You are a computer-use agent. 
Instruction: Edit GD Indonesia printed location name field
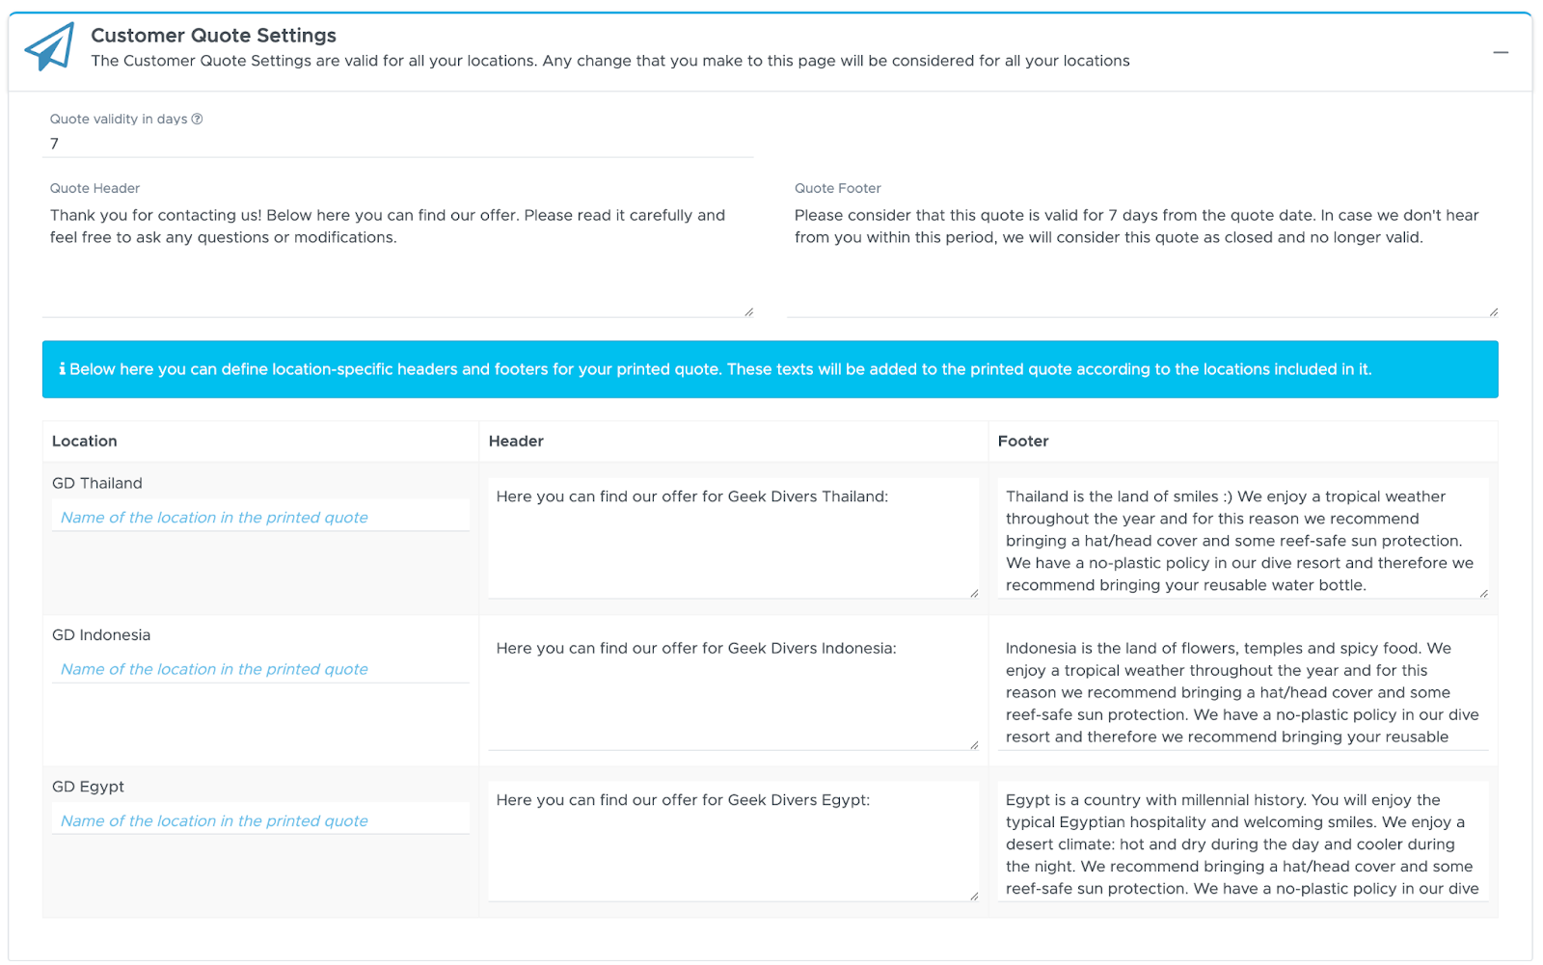pos(260,669)
